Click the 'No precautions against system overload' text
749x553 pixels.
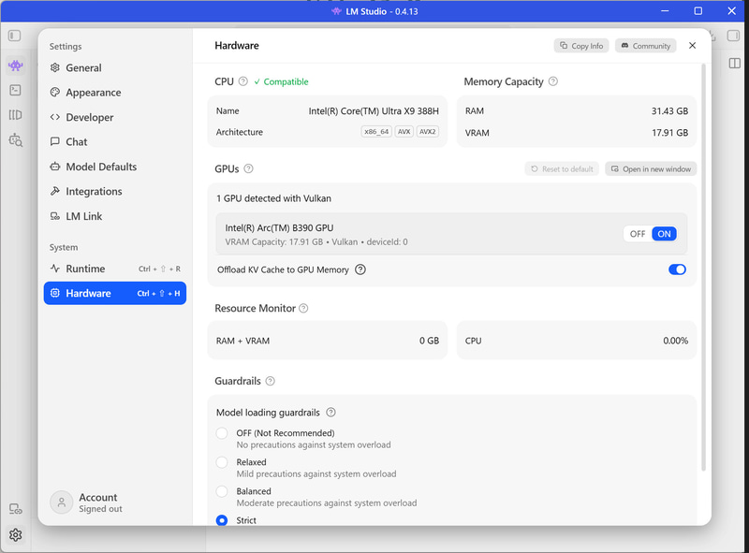[314, 445]
